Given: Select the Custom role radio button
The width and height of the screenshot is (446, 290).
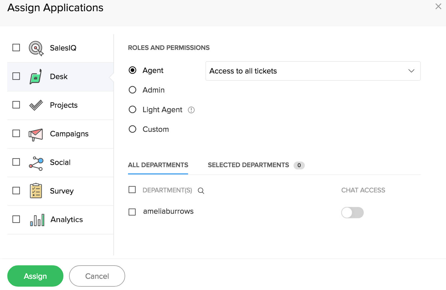Looking at the screenshot, I should pos(132,129).
